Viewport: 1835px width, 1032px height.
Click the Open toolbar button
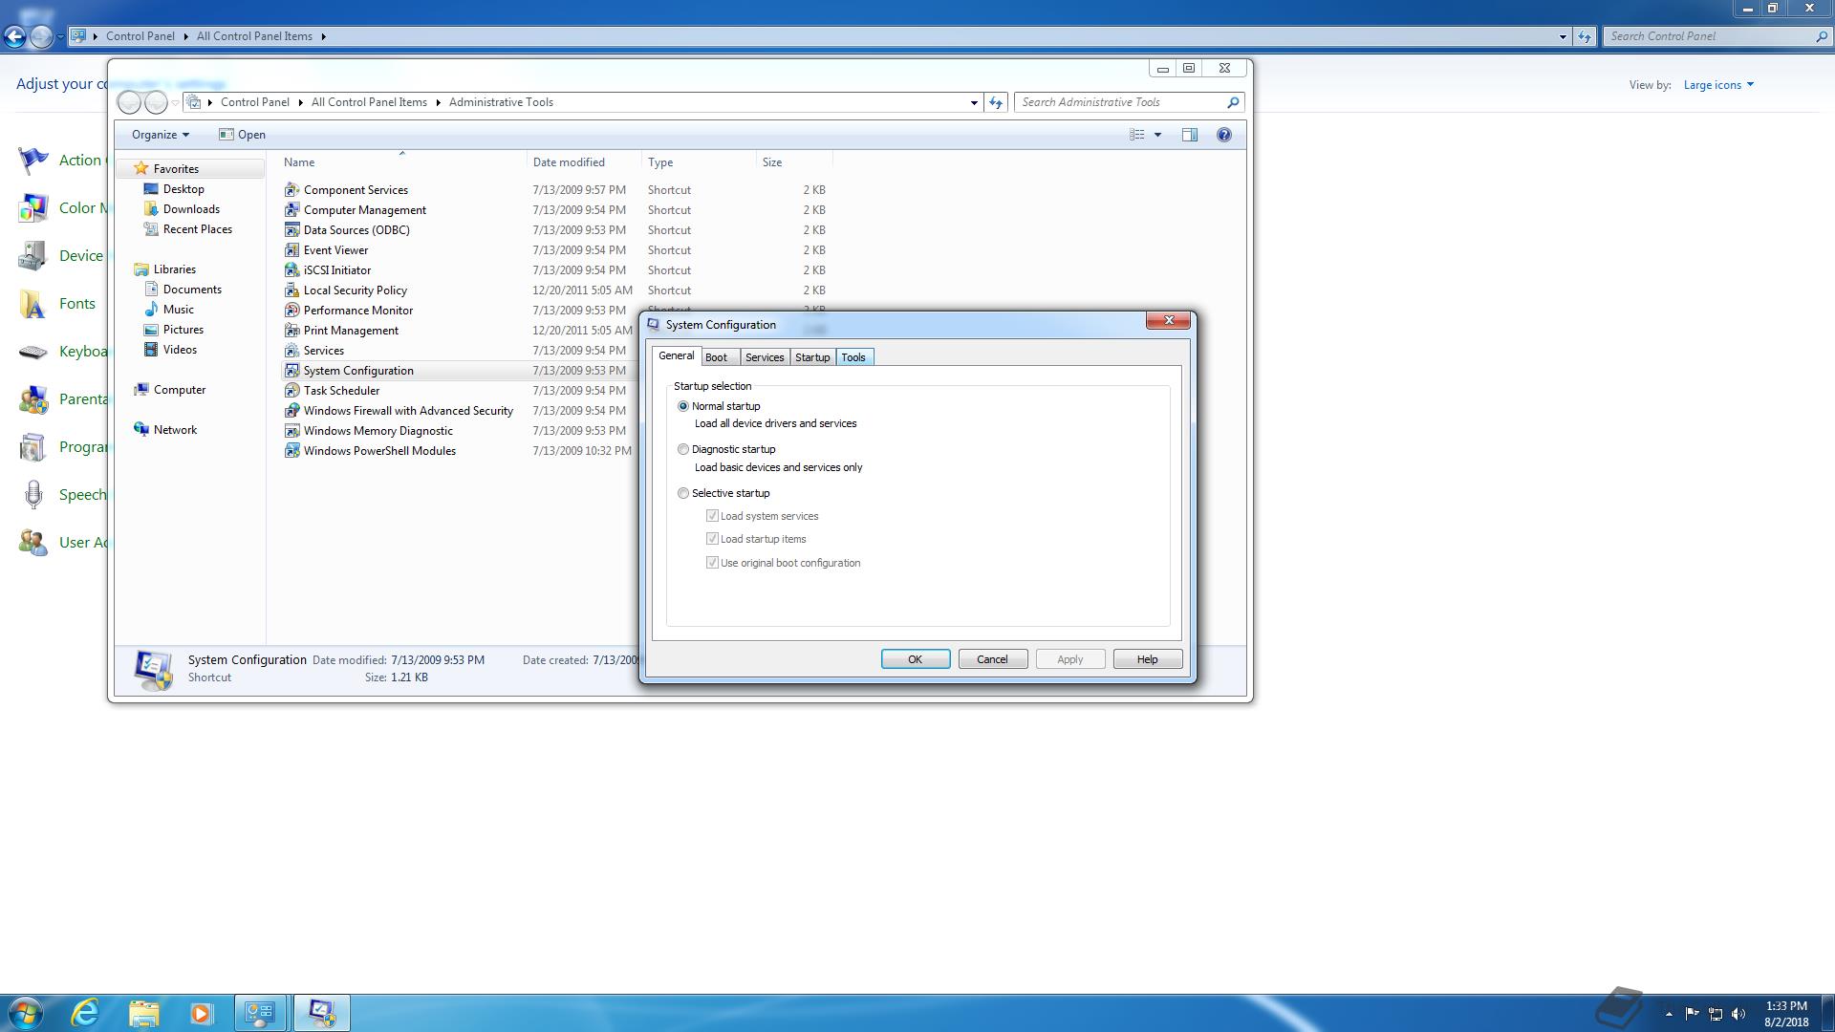pyautogui.click(x=242, y=135)
